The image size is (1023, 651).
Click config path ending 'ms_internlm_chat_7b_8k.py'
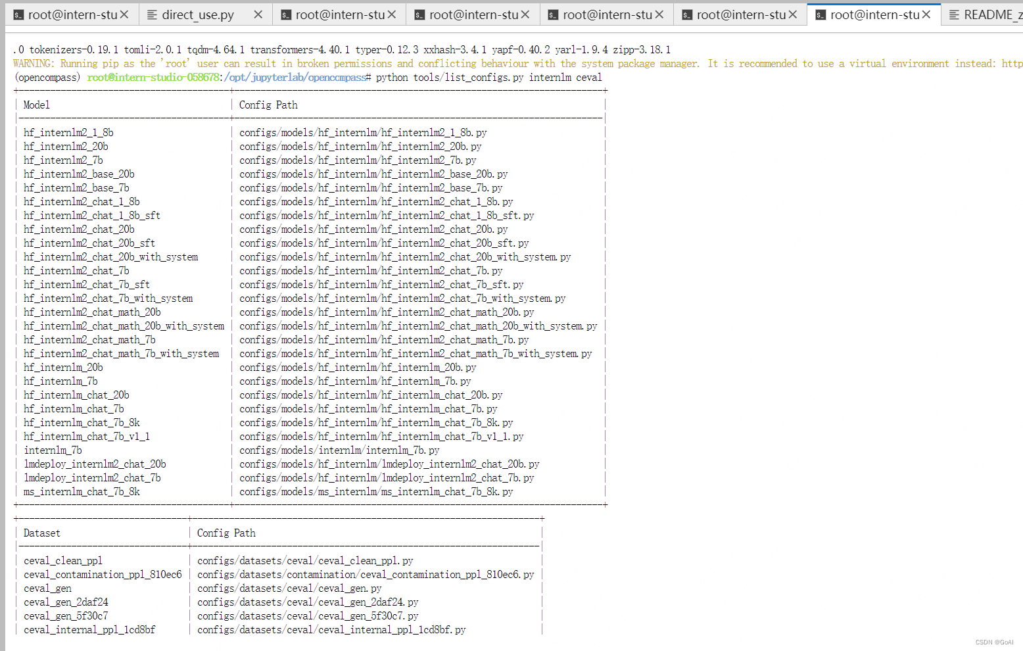(376, 492)
